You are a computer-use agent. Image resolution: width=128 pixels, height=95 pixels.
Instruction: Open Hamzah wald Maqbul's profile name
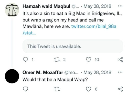(x=46, y=6)
